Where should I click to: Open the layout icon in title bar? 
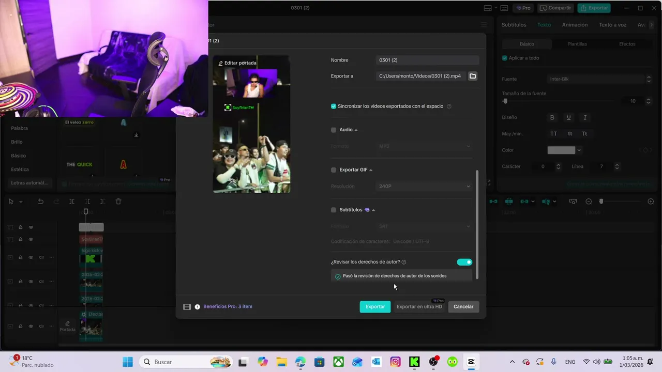(488, 8)
